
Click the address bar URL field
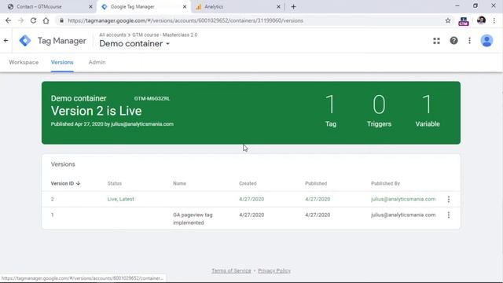click(x=250, y=20)
